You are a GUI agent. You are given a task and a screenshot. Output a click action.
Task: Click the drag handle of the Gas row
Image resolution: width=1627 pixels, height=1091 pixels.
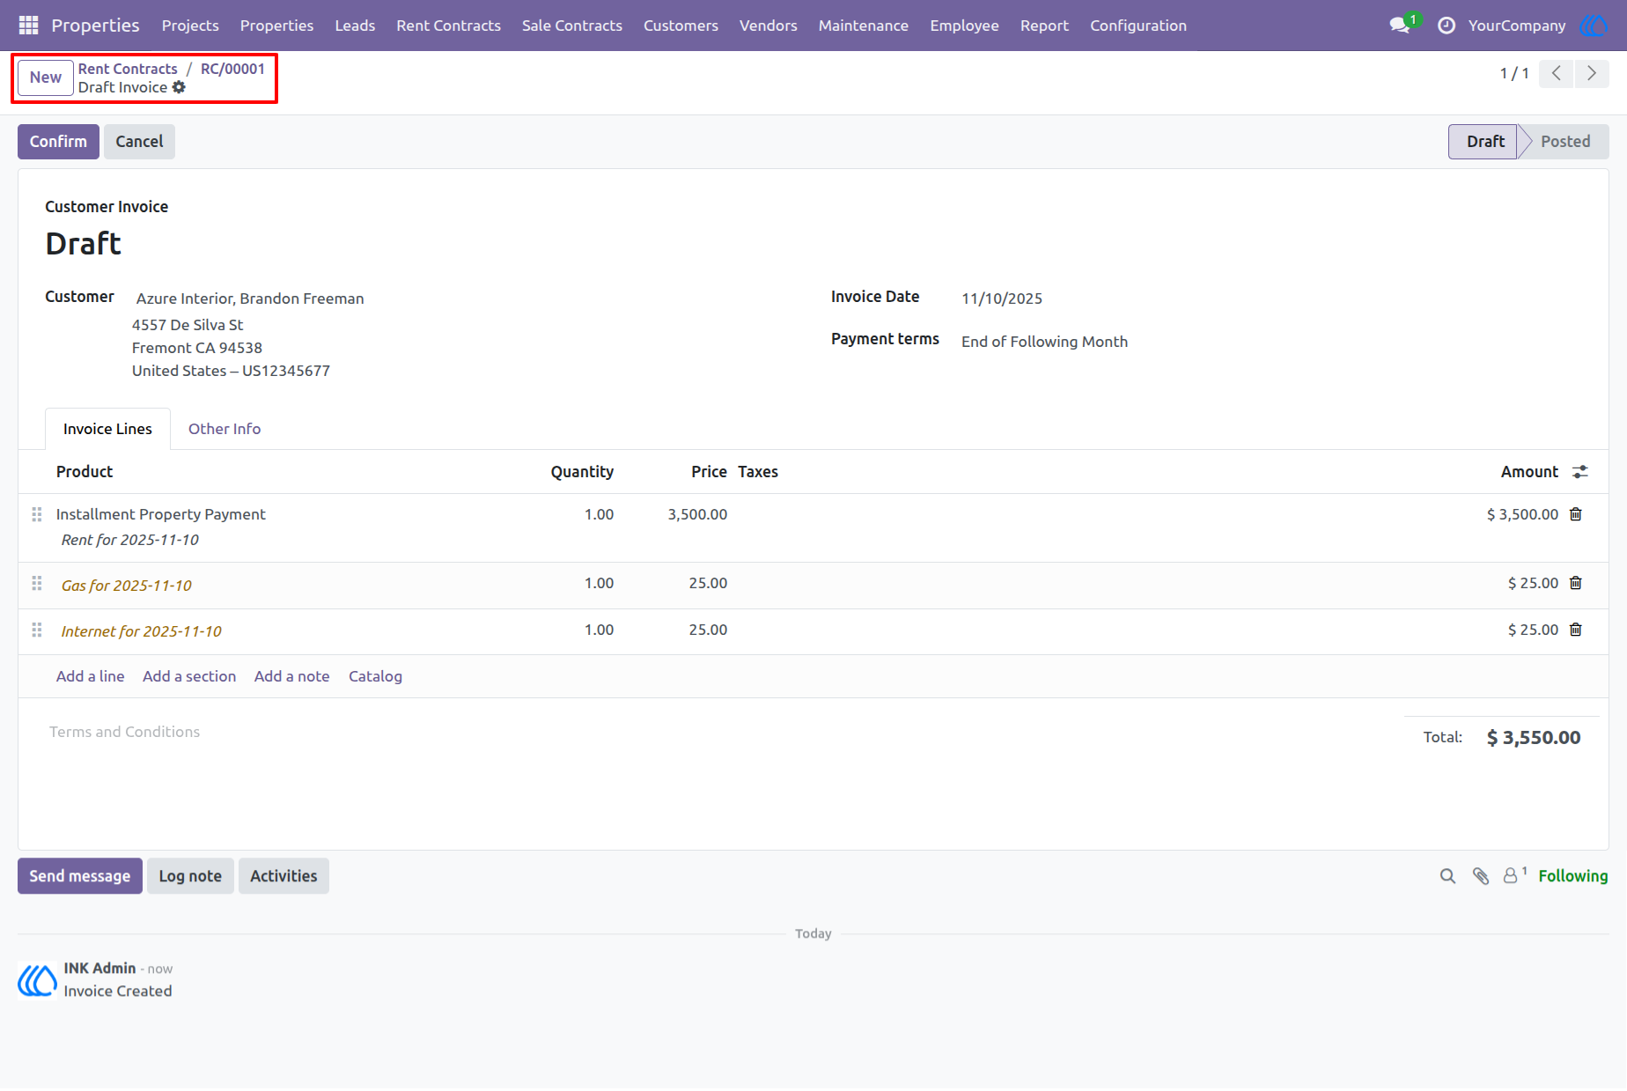click(x=37, y=583)
